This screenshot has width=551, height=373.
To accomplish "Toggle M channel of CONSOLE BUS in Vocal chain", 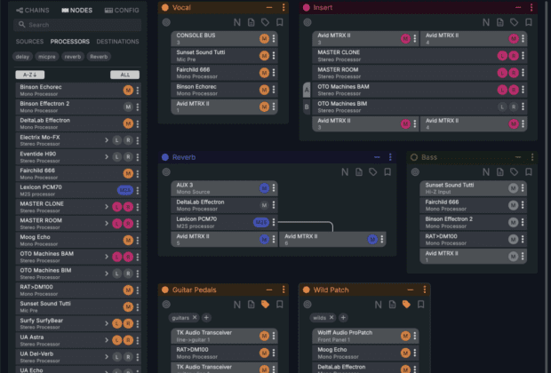I will click(x=264, y=38).
